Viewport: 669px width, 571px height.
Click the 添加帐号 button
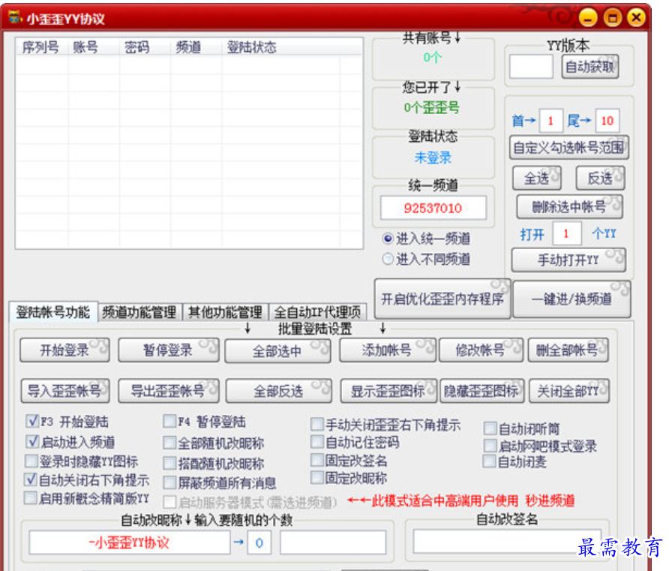(x=388, y=350)
